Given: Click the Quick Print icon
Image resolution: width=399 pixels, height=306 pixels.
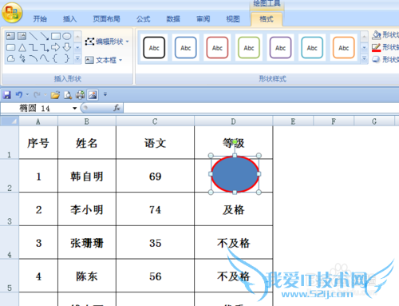Looking at the screenshot, I should 80,95.
